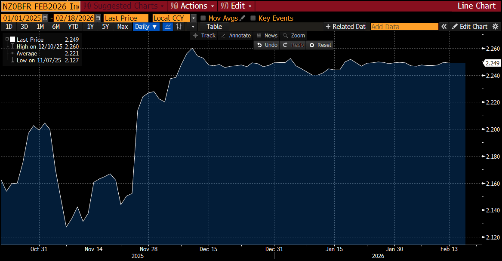
Task: Click the chart settings gear icon
Action: tap(455, 27)
